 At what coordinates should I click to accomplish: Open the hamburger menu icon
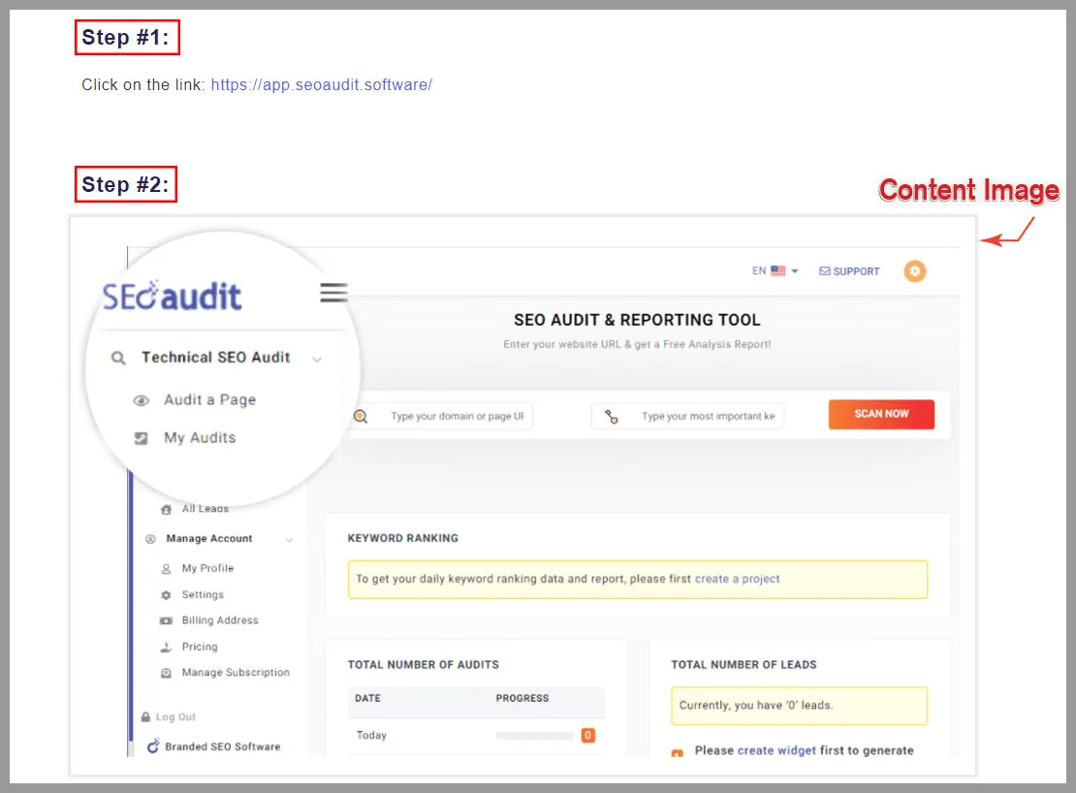pos(333,292)
